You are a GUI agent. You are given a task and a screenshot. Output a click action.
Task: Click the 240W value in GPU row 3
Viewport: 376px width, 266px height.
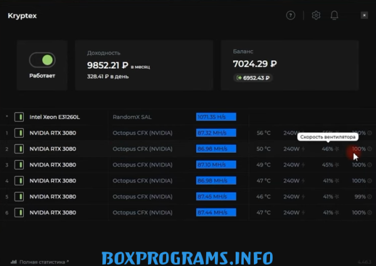tap(291, 165)
